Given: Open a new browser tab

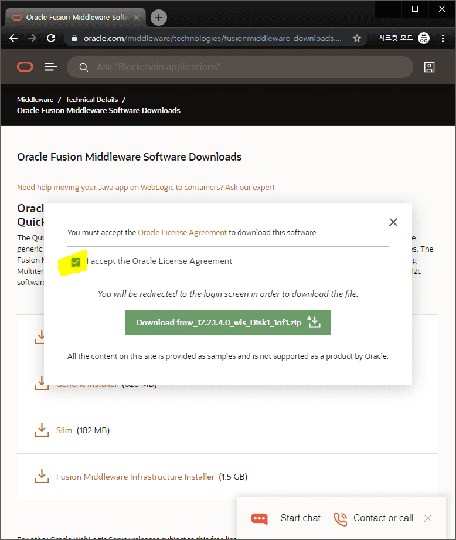Looking at the screenshot, I should 159,18.
